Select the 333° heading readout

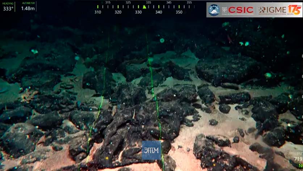click(8, 9)
